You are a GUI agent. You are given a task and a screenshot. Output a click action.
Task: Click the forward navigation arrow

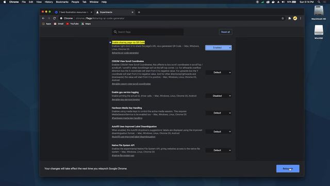point(49,19)
